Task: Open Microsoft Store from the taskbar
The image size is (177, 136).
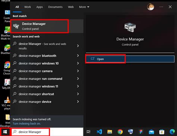Action: point(162,132)
